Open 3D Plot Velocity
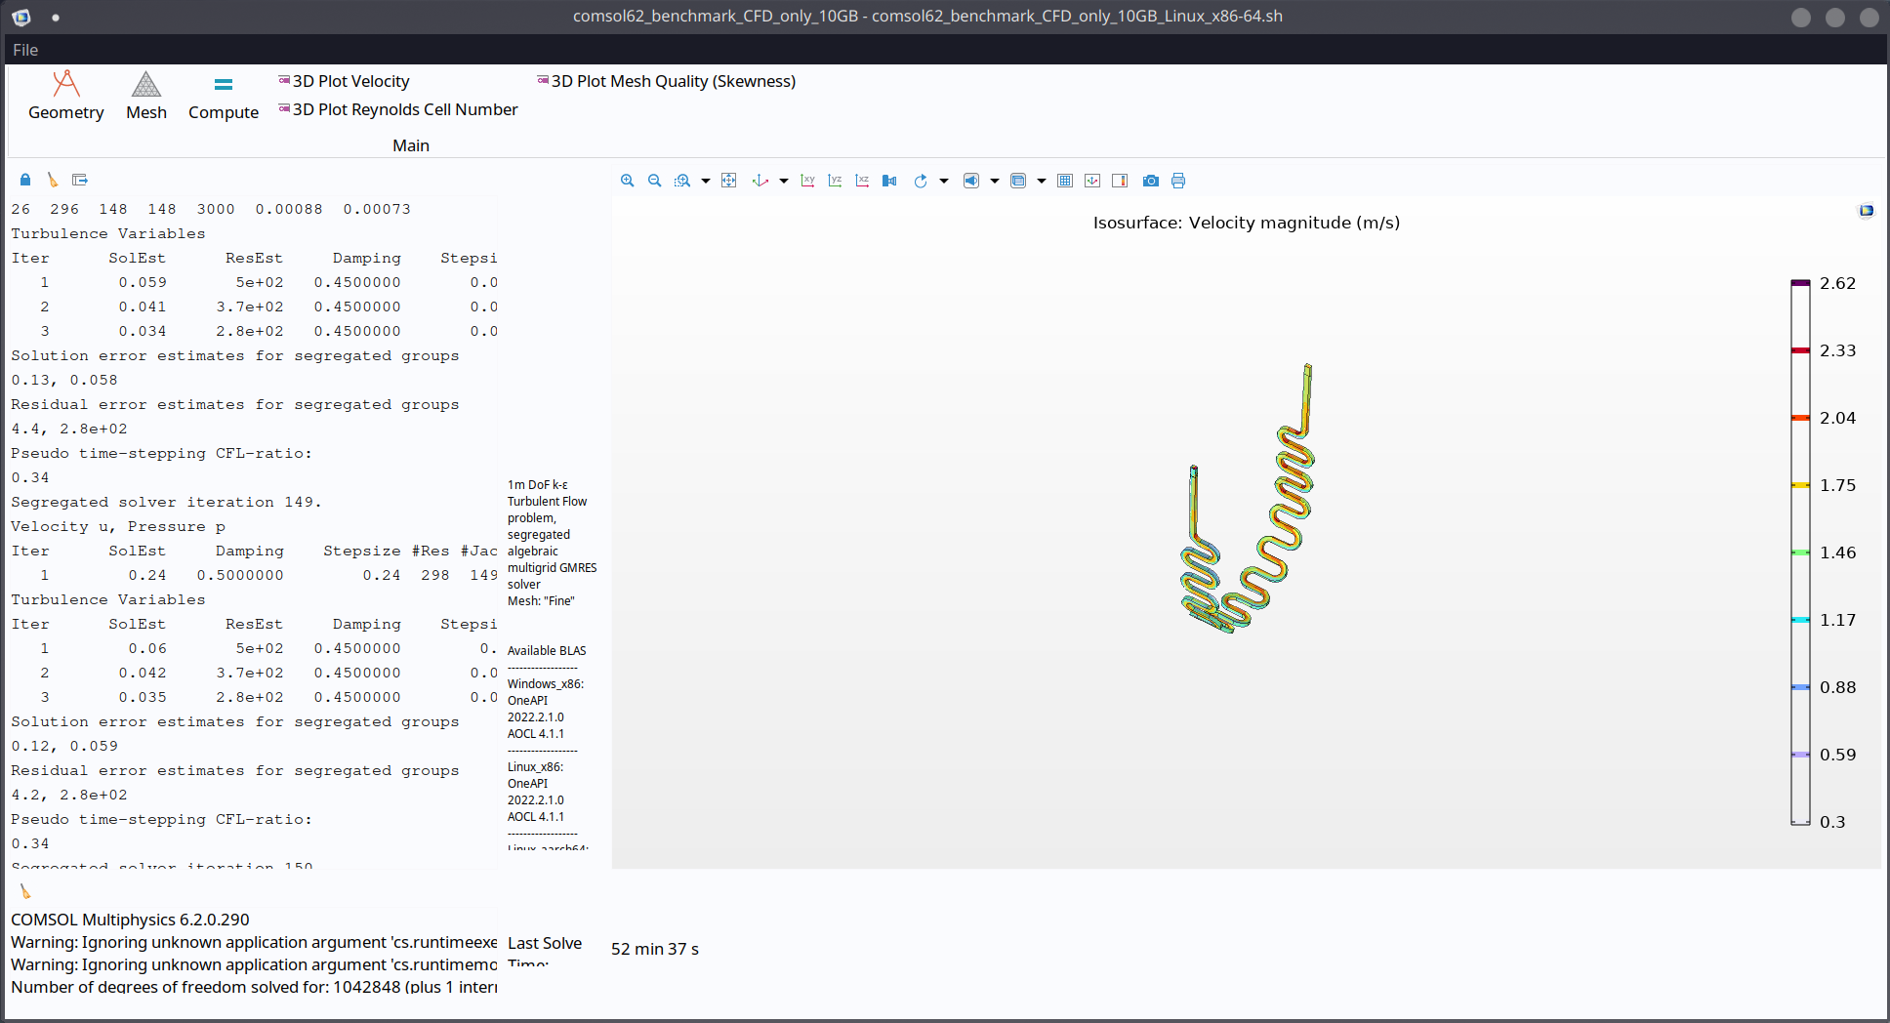The image size is (1890, 1023). pos(350,81)
